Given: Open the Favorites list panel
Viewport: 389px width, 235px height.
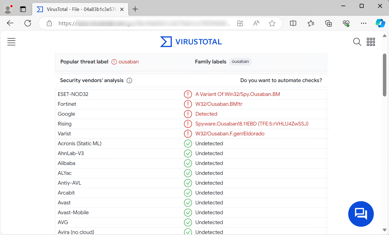Looking at the screenshot, I should 311,23.
